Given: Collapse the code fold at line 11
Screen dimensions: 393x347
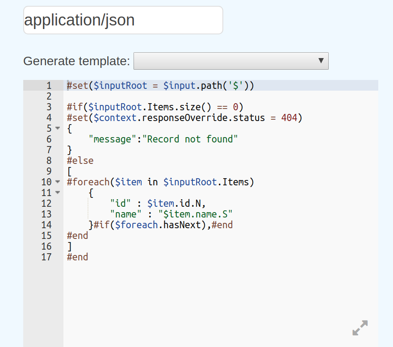Looking at the screenshot, I should (58, 192).
